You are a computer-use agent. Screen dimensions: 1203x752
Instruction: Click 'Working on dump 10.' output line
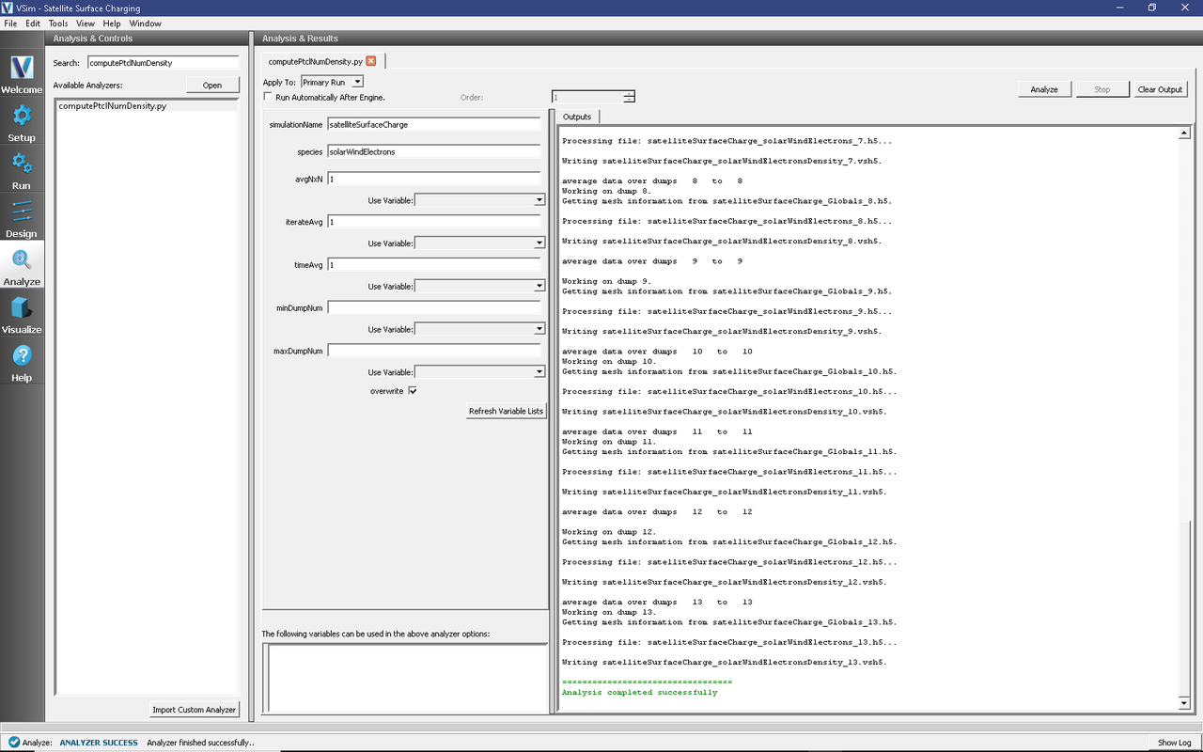click(609, 361)
